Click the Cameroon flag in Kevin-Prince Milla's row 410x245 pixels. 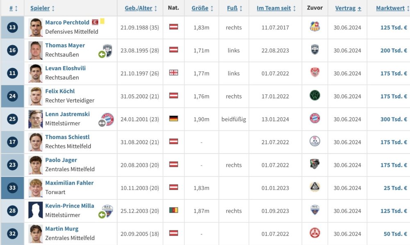(x=173, y=211)
